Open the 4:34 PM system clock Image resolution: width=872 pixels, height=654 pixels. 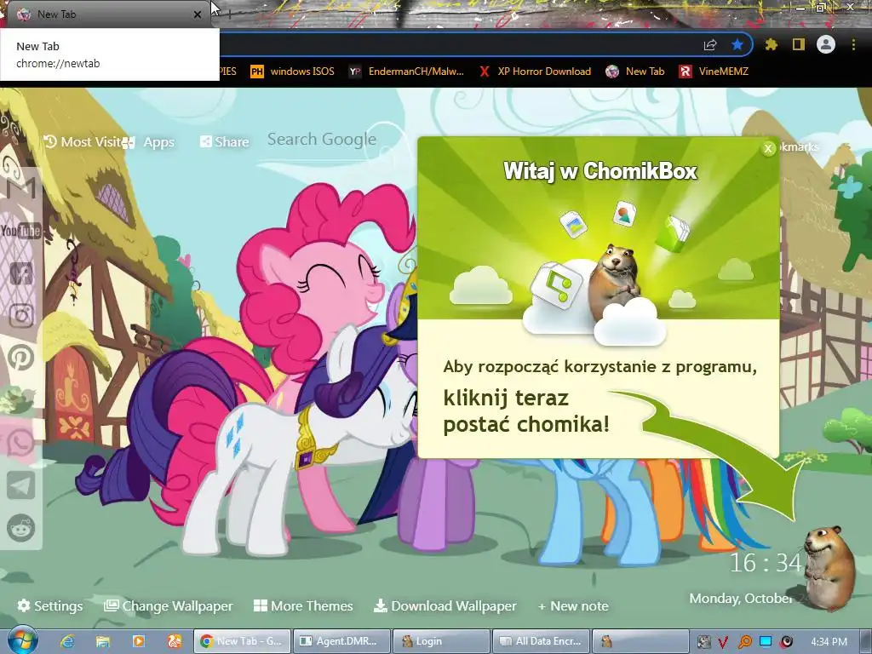click(829, 642)
